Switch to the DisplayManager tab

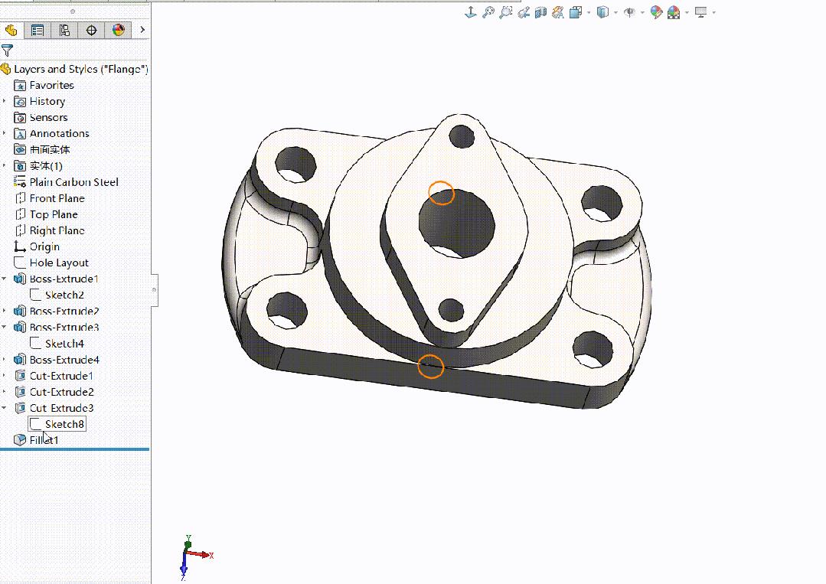pyautogui.click(x=119, y=30)
